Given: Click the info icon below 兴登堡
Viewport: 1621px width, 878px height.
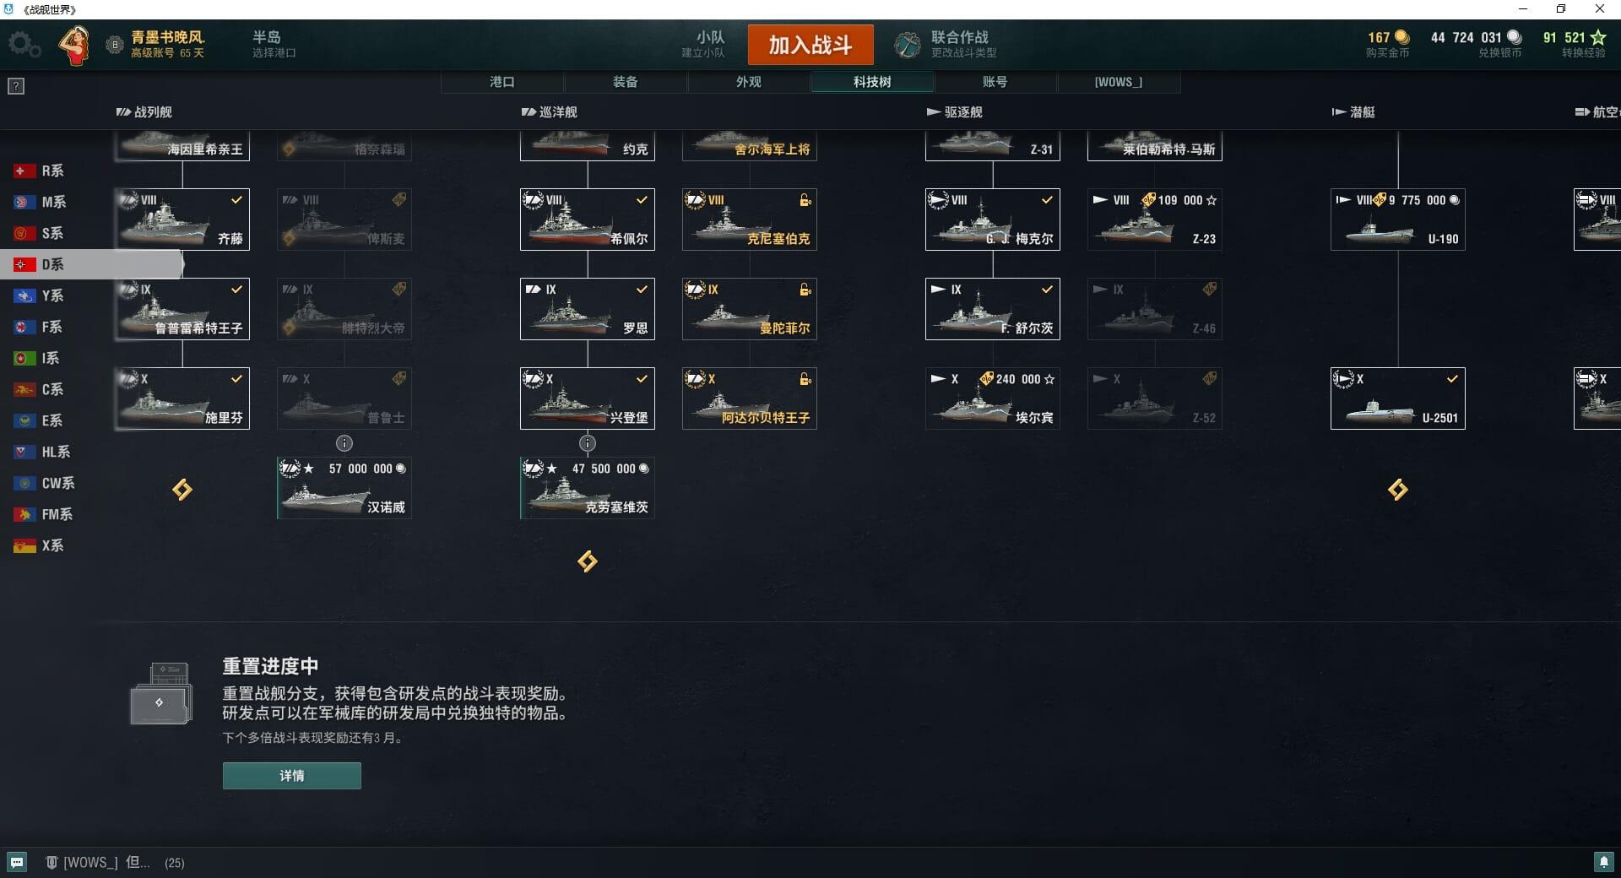Looking at the screenshot, I should (588, 443).
